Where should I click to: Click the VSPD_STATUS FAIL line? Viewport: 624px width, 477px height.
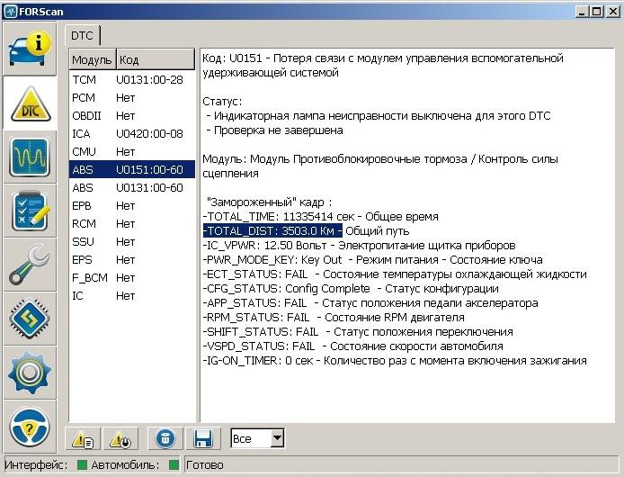click(x=353, y=346)
